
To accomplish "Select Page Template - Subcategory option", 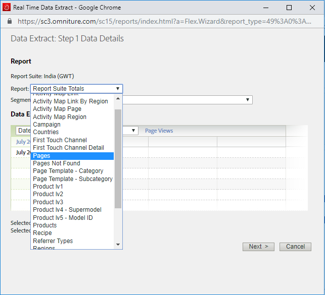I will [x=72, y=179].
